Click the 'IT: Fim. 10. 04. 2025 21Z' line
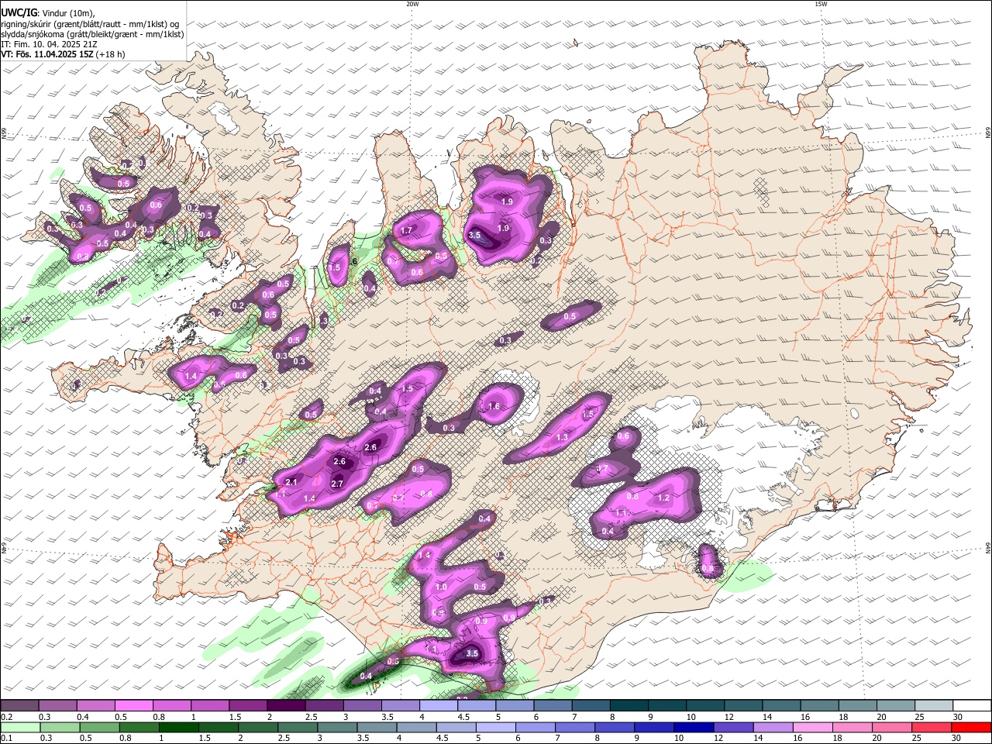Image resolution: width=992 pixels, height=744 pixels. click(49, 44)
